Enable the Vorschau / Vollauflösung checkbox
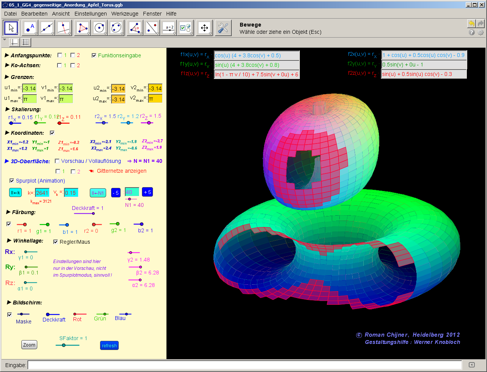This screenshot has width=487, height=372. [x=57, y=161]
